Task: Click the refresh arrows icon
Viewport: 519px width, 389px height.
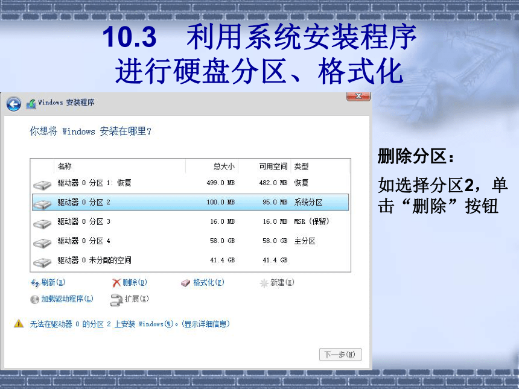Action: pyautogui.click(x=35, y=283)
